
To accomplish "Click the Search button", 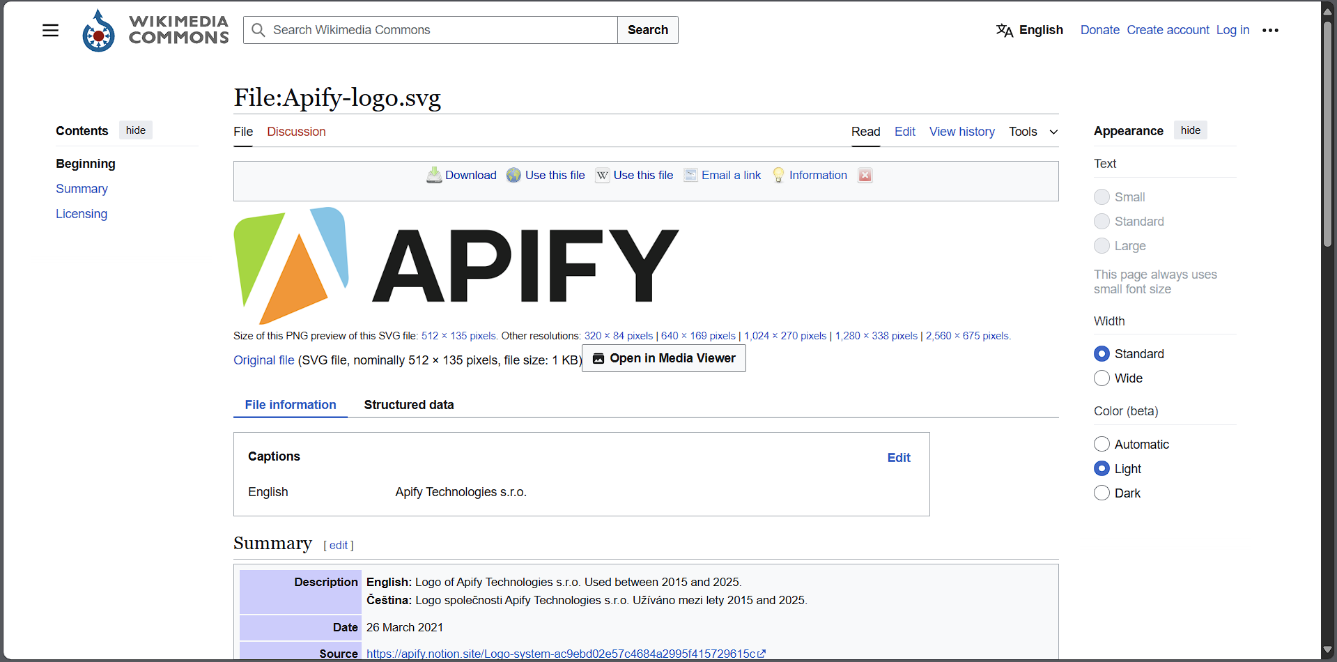I will pos(648,30).
